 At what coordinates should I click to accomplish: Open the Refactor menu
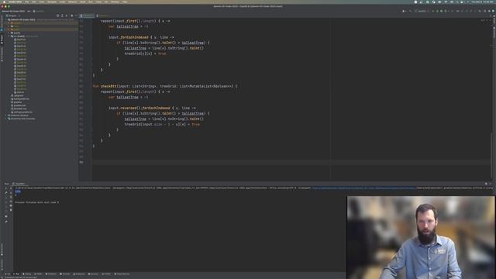72,2
